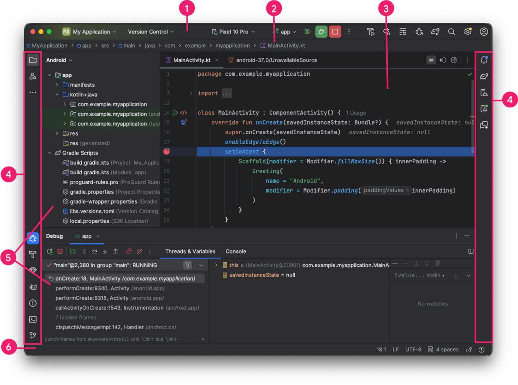Open the Logcat cat icon
518x385 pixels.
coord(33,287)
